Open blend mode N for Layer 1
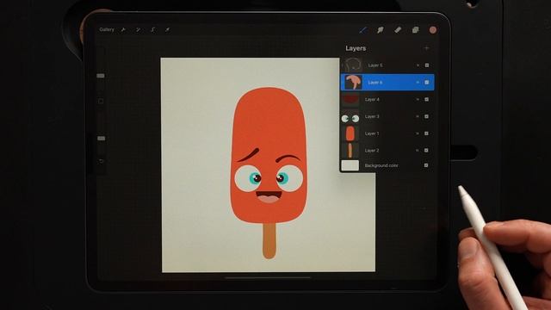Screen dimensions: 551x310 [418, 133]
